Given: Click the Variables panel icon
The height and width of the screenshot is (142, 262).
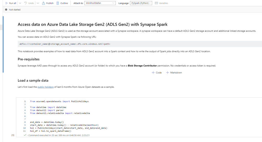Looking at the screenshot, I should point(156,3).
